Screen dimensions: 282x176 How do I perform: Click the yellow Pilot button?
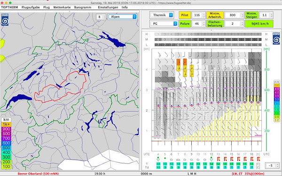(185, 15)
